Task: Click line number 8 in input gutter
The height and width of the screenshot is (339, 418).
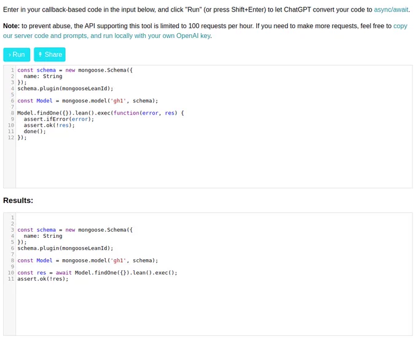Action: [12, 113]
